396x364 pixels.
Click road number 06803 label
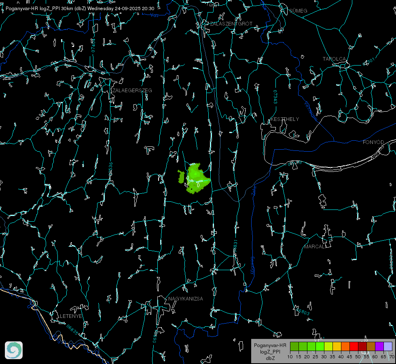pos(303,311)
